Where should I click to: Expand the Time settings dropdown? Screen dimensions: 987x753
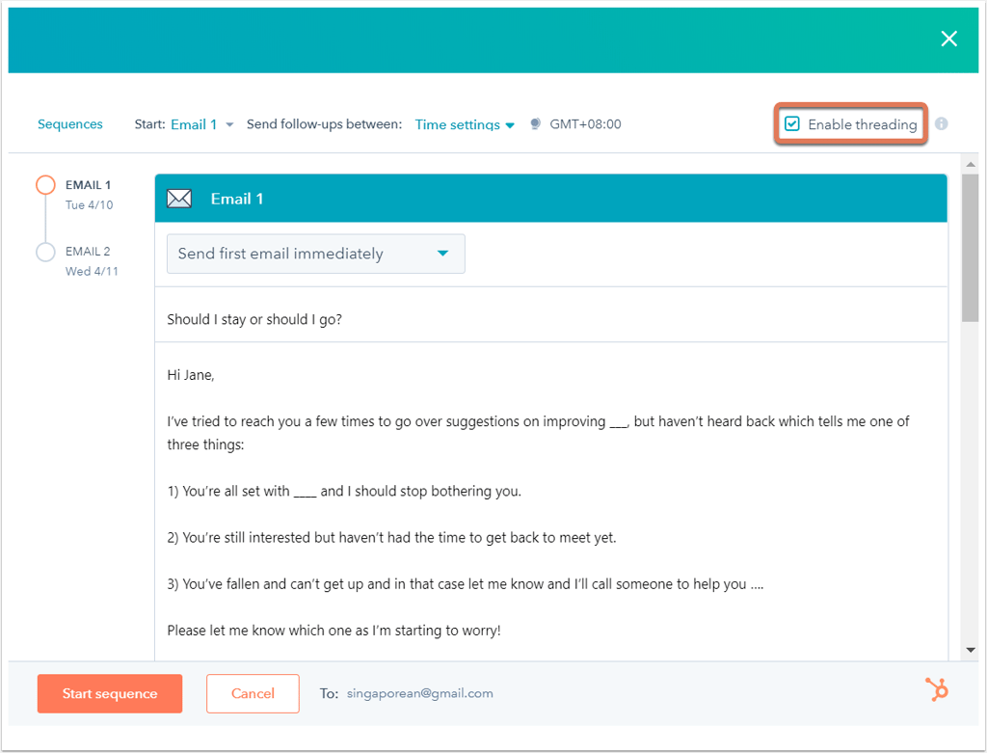(465, 124)
